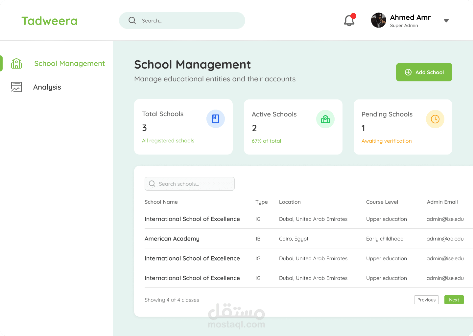Click the search icon in the schools search field
This screenshot has height=336, width=473.
click(x=152, y=184)
